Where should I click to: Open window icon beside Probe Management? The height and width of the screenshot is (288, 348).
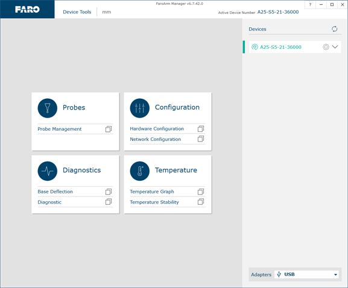coord(109,129)
